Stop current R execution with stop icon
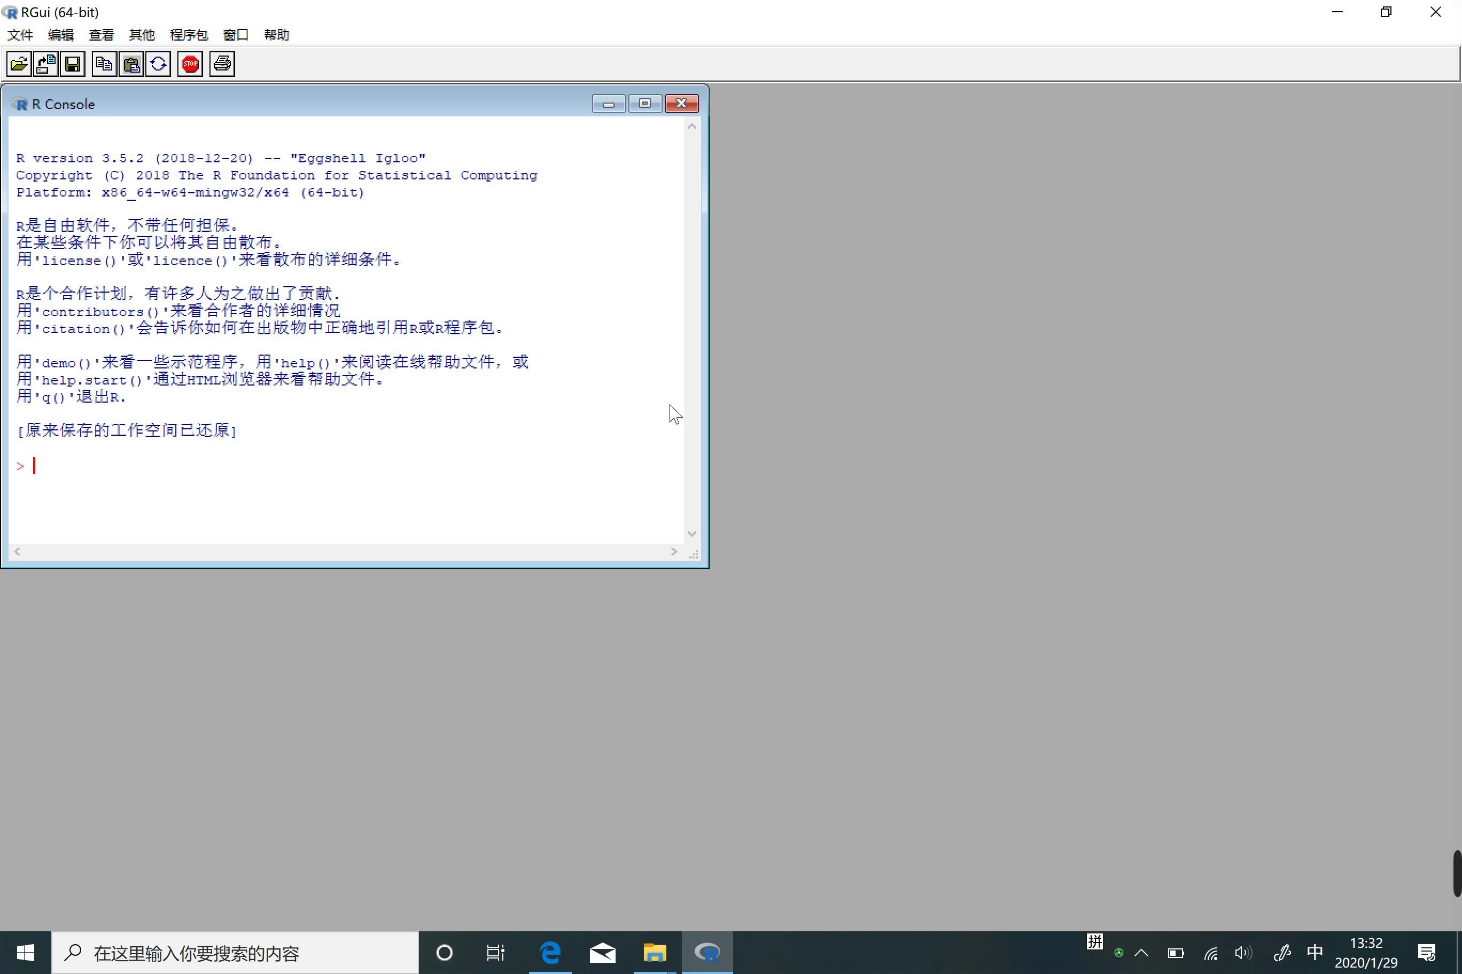1462x974 pixels. click(189, 64)
